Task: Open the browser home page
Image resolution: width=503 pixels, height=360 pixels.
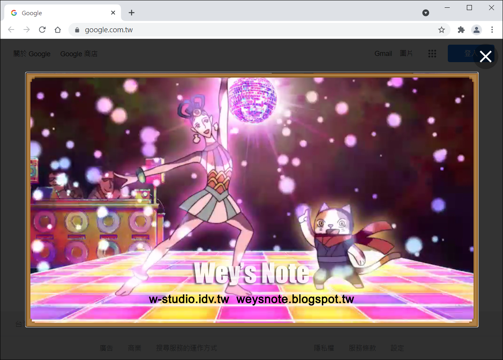Action: (x=58, y=30)
